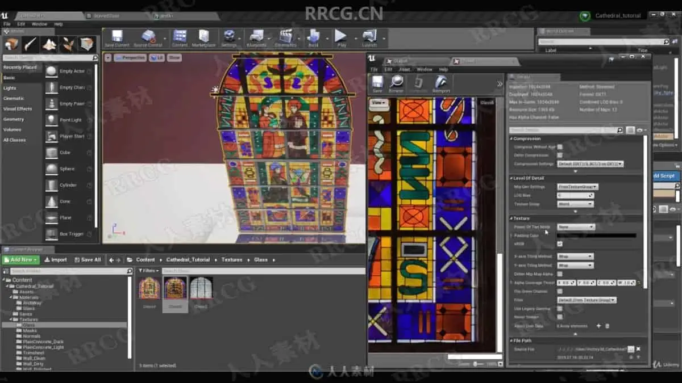The width and height of the screenshot is (682, 383).
Task: Clear Asset User Data with trash icon
Action: [x=607, y=326]
